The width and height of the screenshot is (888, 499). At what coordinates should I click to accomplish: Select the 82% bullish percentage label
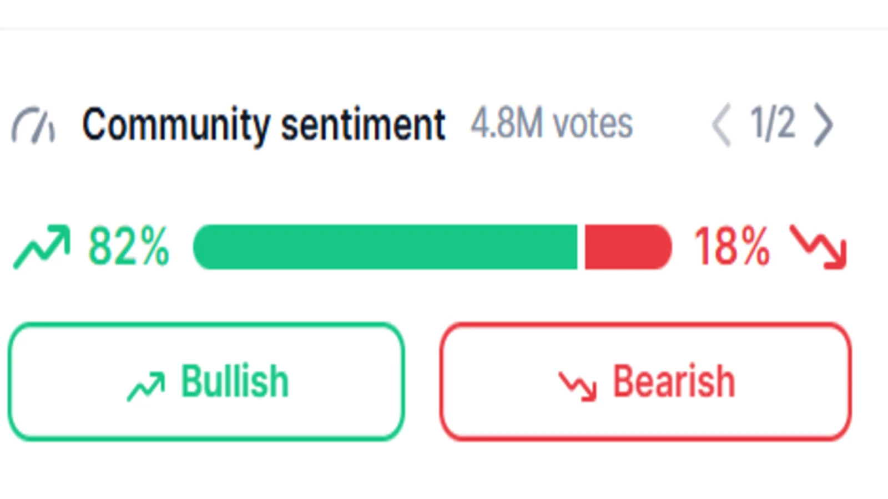[x=128, y=247]
